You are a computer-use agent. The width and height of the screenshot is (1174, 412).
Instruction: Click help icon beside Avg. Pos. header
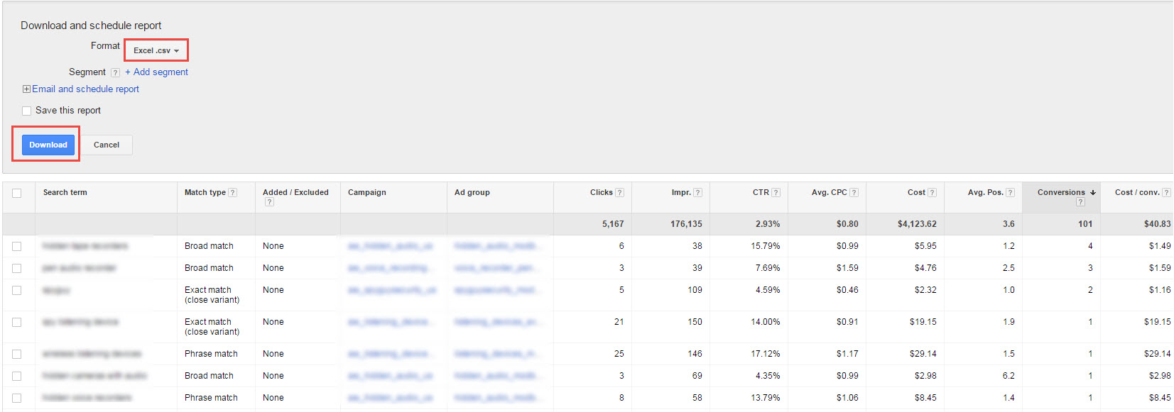(1010, 193)
